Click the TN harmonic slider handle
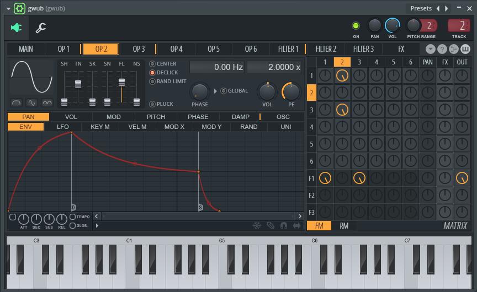 pyautogui.click(x=78, y=84)
